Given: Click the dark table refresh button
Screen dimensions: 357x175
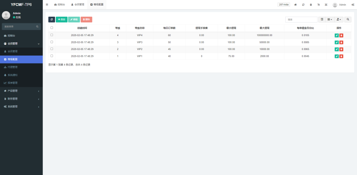Looking at the screenshot, I should [52, 19].
